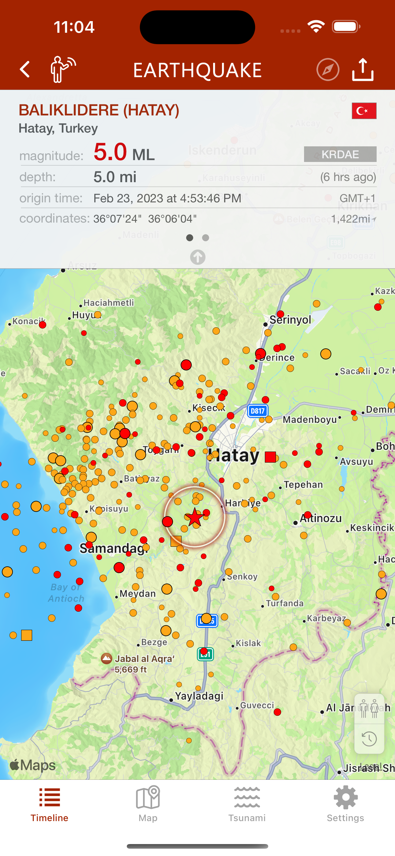Screen dimensions: 395x856
Task: Tap the Bay of Antioch label
Action: [x=66, y=592]
